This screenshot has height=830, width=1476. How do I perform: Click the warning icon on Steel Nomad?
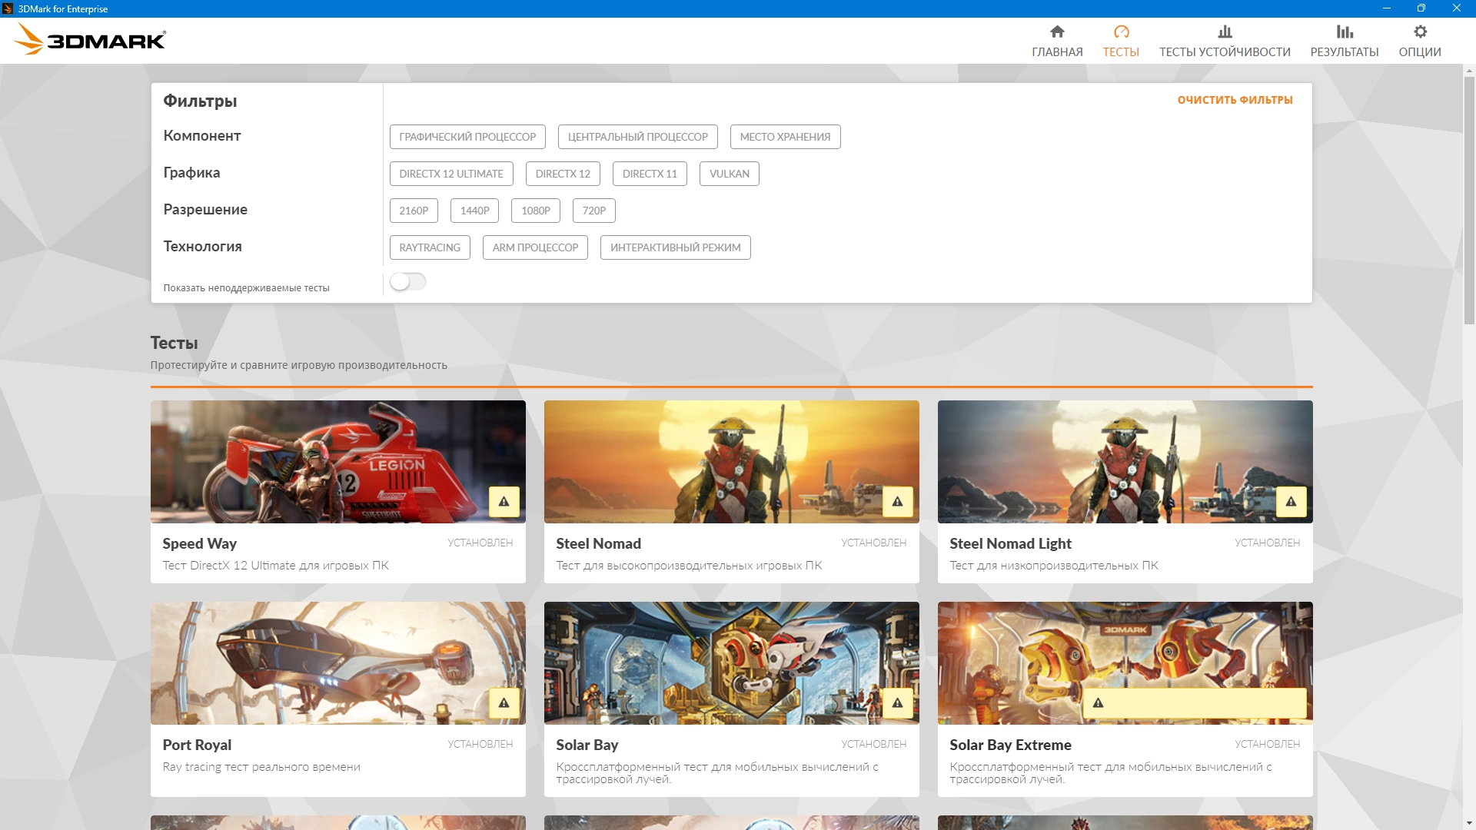point(897,502)
